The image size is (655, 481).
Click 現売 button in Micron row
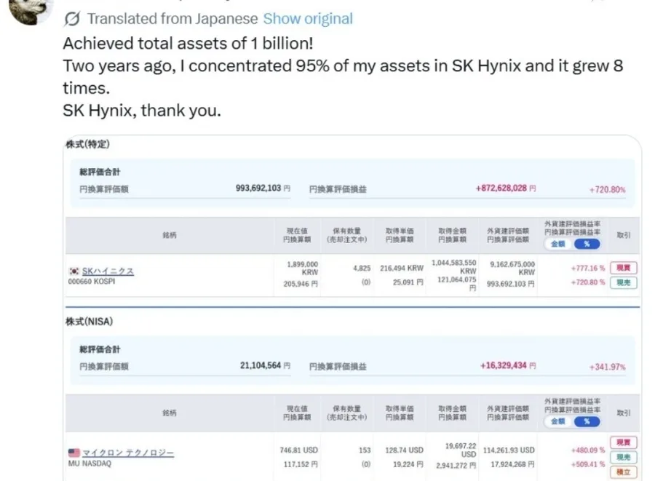pos(623,457)
